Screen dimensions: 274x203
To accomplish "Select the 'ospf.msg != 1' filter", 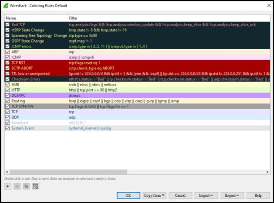I will click(80, 41).
